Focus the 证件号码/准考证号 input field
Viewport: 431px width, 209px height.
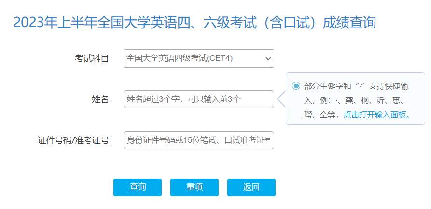coord(198,140)
